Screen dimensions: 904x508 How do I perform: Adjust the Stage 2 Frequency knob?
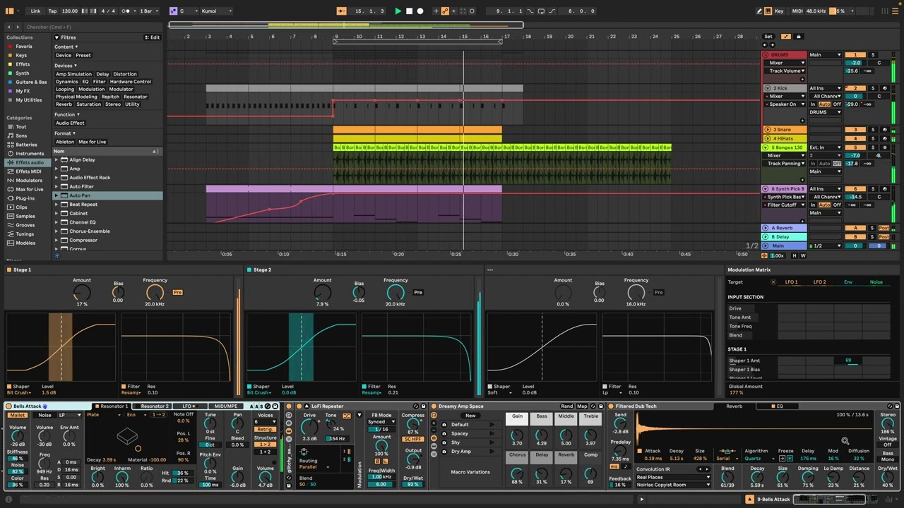coord(395,292)
